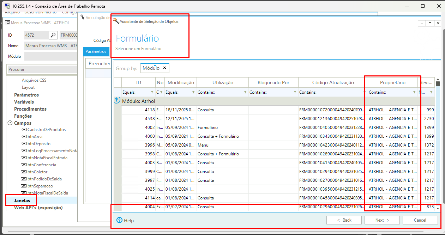Viewport: 445px width, 235px height.
Task: Click the Cancel button
Action: click(x=420, y=220)
